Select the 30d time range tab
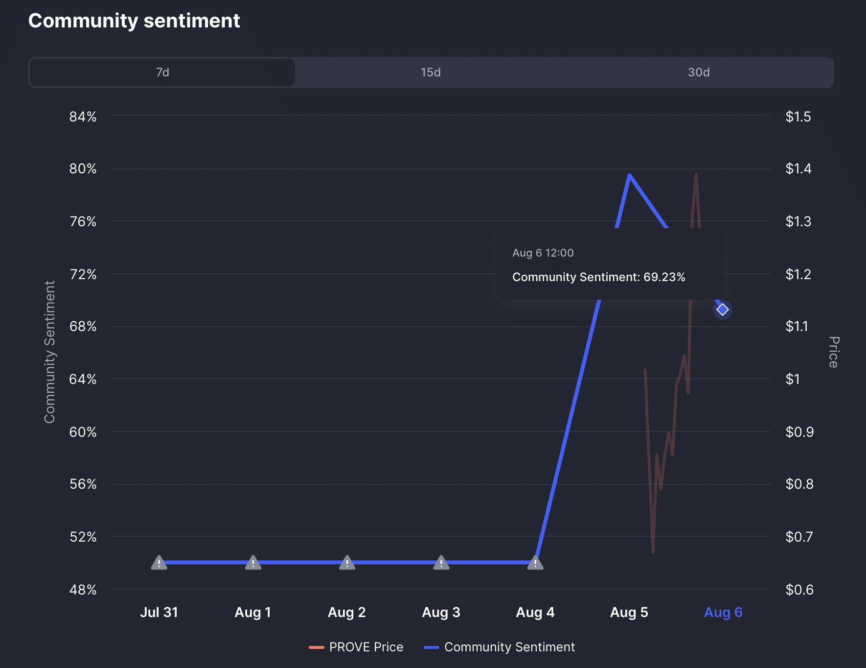This screenshot has width=866, height=668. pos(698,72)
